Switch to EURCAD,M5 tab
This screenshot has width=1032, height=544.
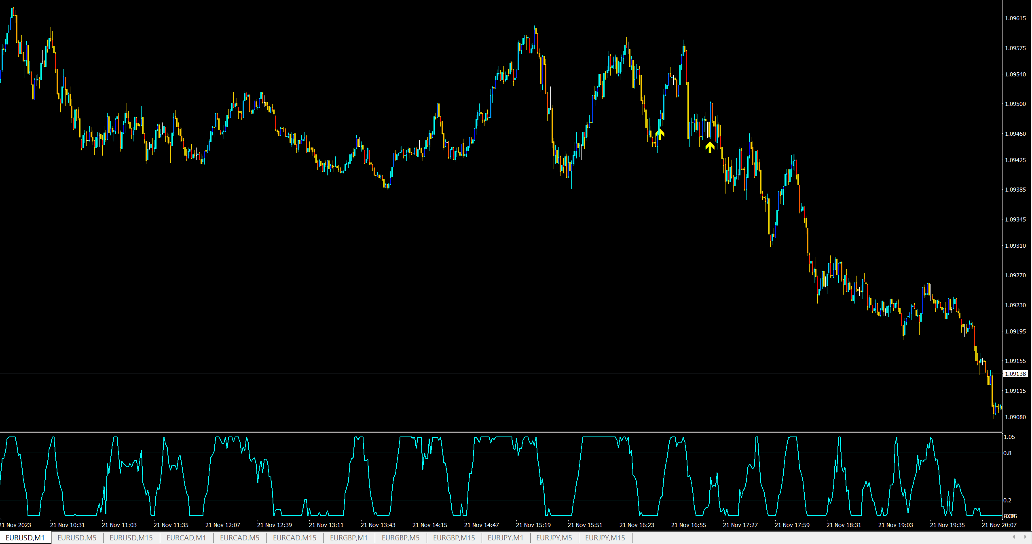(239, 538)
